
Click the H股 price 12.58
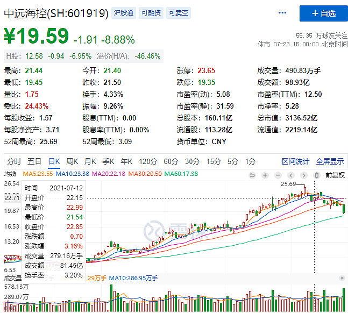(34, 56)
